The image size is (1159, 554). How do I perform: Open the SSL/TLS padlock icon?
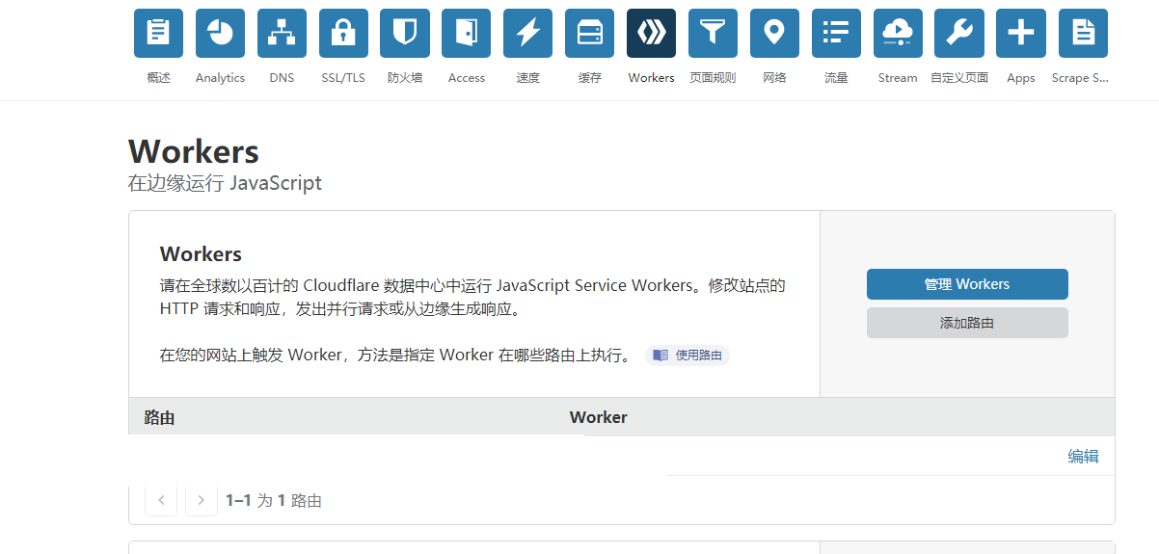[x=343, y=34]
